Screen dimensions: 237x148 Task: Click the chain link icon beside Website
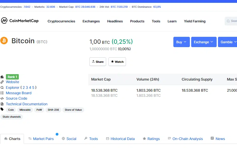[x=2, y=82]
